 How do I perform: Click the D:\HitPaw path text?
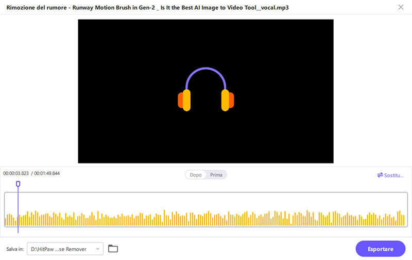pyautogui.click(x=58, y=249)
